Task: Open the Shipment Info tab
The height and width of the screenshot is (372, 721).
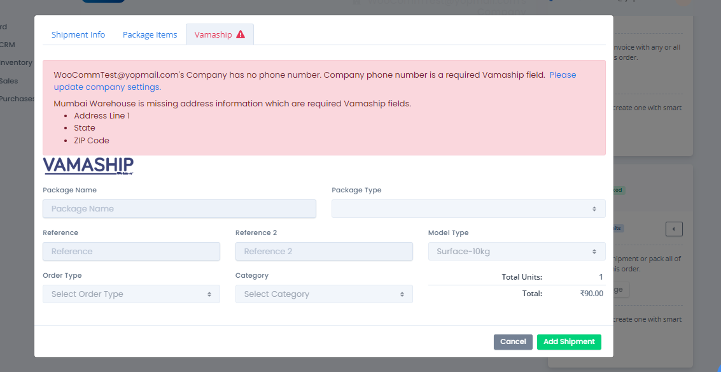Action: point(78,34)
